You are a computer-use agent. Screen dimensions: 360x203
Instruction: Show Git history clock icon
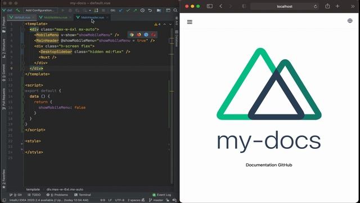(142, 10)
